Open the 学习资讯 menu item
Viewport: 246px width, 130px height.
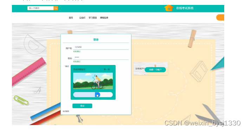[93, 18]
